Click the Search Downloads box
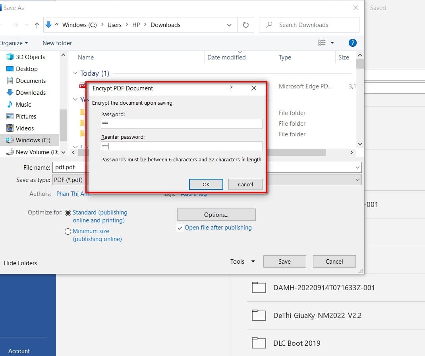The image size is (425, 356). point(309,25)
